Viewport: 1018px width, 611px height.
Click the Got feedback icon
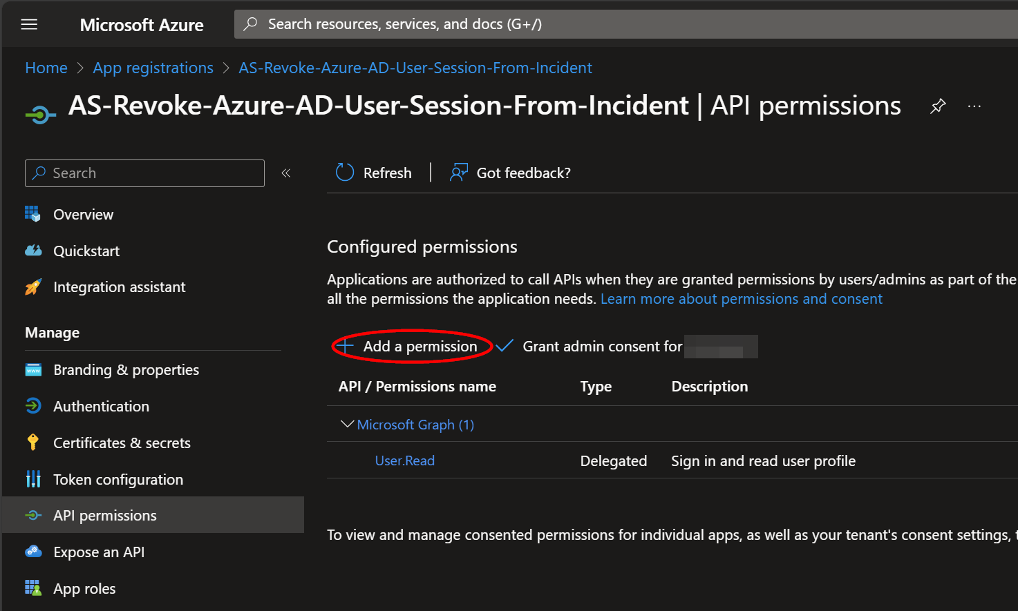pyautogui.click(x=458, y=173)
